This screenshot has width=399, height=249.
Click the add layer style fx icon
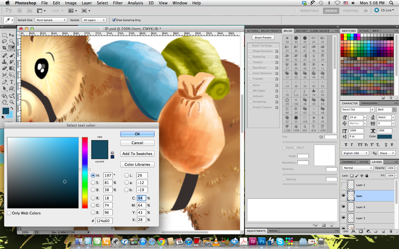[x=353, y=231]
